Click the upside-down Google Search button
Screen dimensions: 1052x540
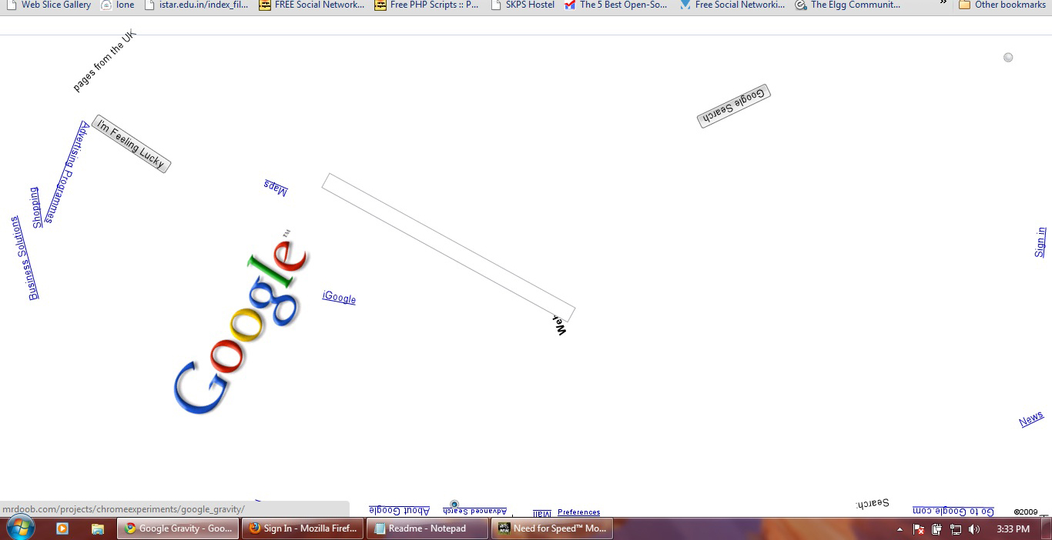point(734,106)
